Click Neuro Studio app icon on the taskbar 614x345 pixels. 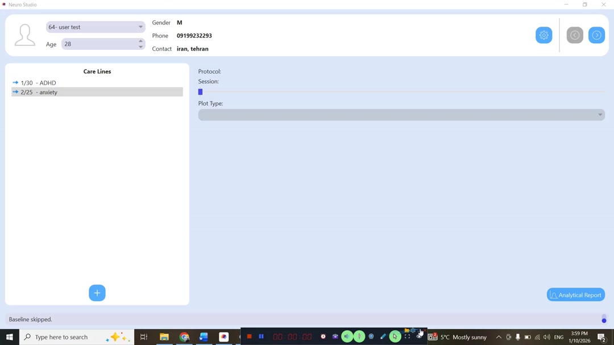coord(223,337)
